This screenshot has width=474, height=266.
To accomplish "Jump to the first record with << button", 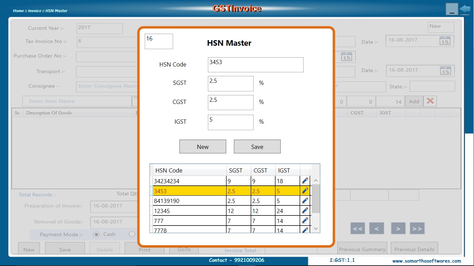I will 358,229.
